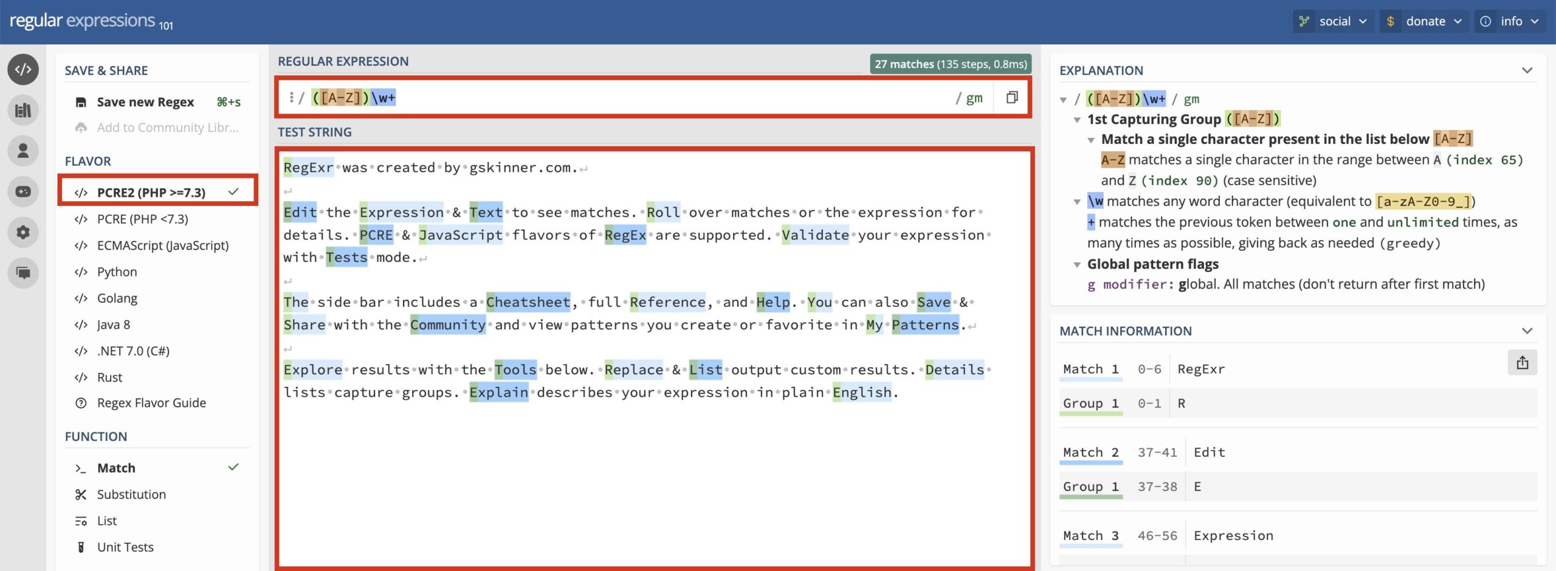This screenshot has height=571, width=1556.
Task: Open the Regex Flavor Guide link
Action: (151, 403)
